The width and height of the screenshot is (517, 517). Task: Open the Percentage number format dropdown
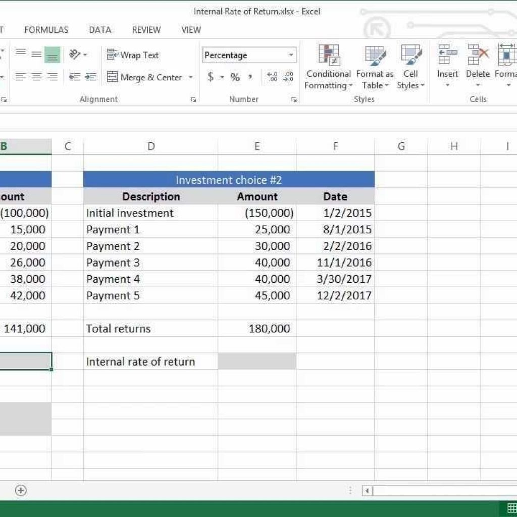point(291,55)
